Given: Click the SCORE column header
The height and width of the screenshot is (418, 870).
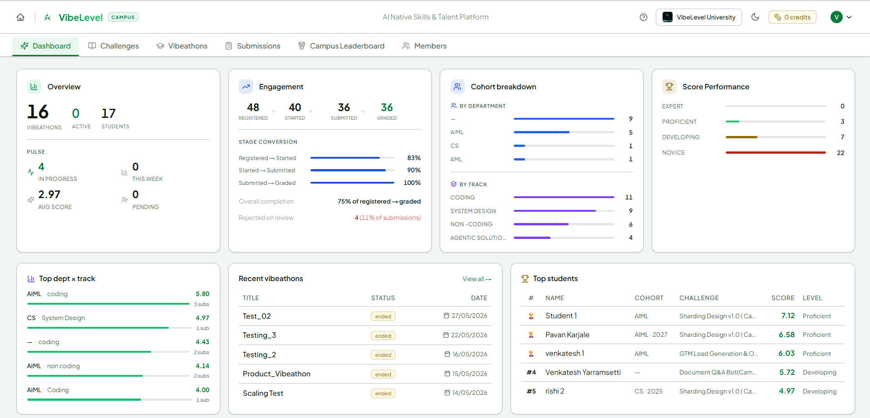Looking at the screenshot, I should pos(783,298).
